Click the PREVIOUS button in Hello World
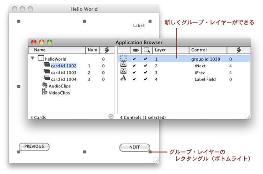This screenshot has width=263, height=174. 34,147
